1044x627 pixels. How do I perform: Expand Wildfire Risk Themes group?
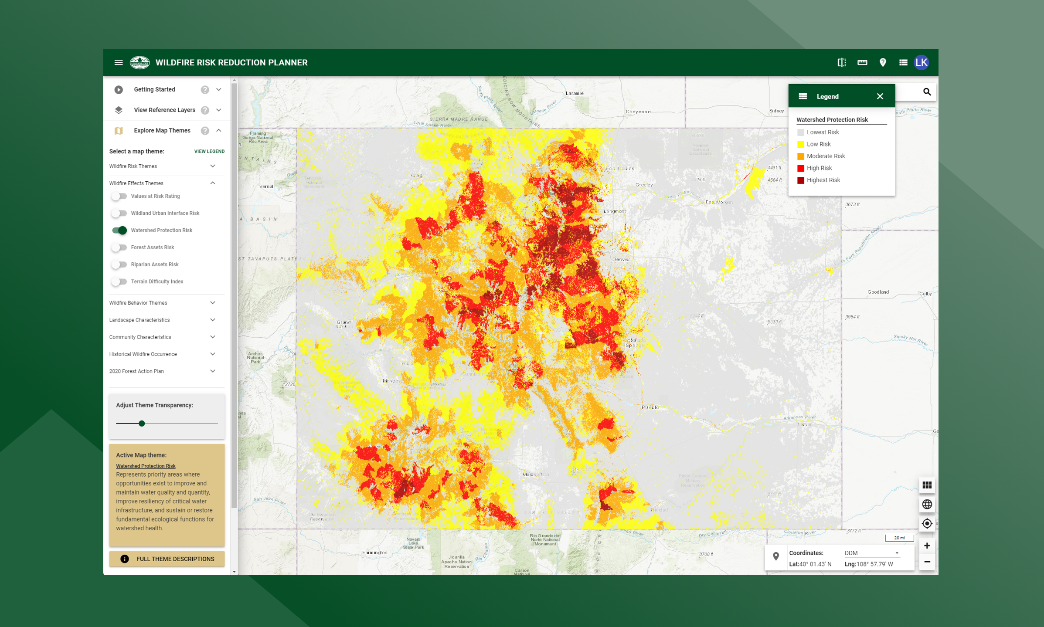tap(213, 166)
